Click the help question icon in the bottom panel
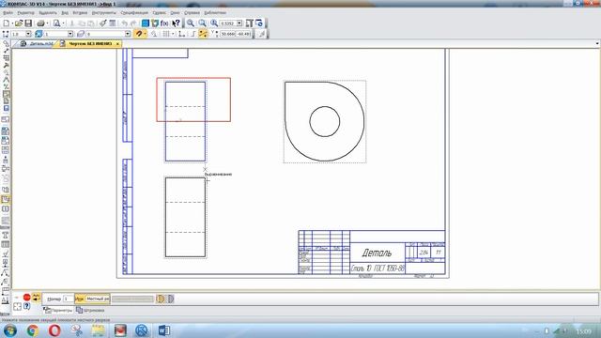 point(26,306)
